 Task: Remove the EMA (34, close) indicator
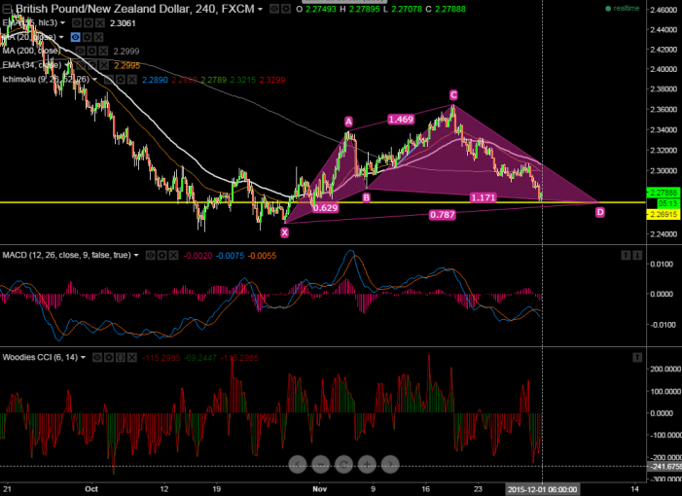[104, 65]
